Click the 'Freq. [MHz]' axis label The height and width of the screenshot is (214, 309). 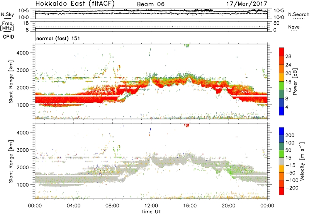(7, 26)
